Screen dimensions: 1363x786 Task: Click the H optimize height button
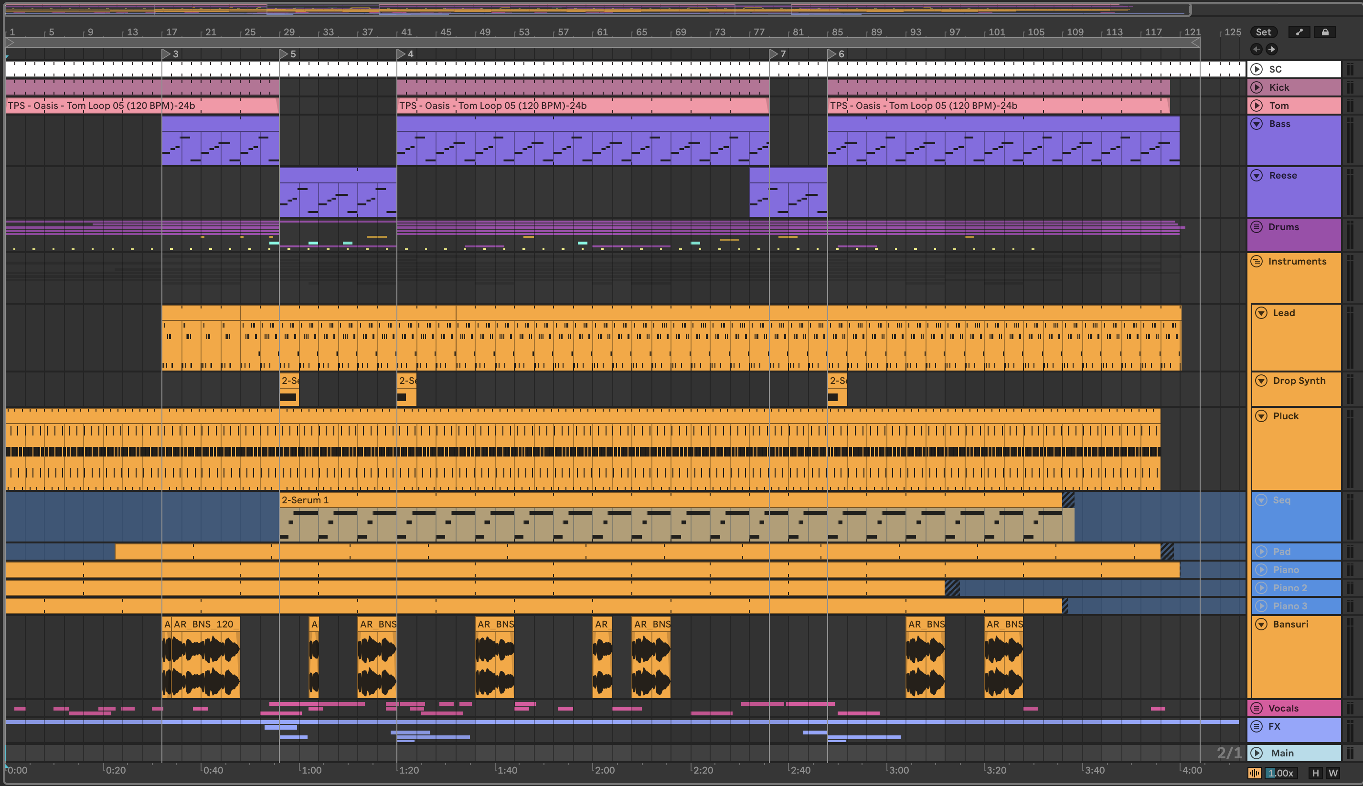[x=1316, y=773]
